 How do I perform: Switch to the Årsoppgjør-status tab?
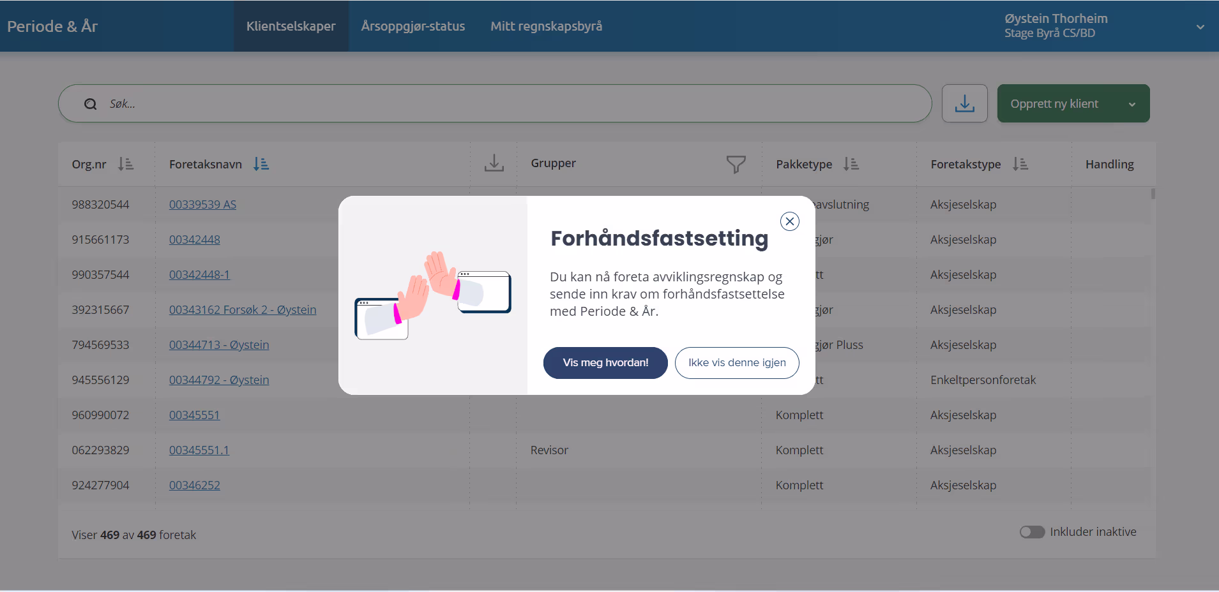point(413,26)
